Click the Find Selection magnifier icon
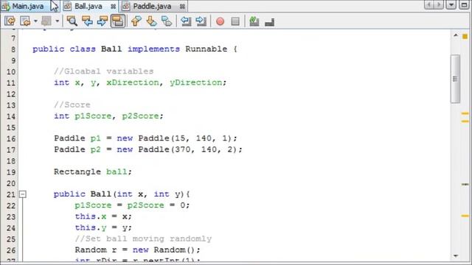Screen dimensions: 472x265 pos(72,21)
